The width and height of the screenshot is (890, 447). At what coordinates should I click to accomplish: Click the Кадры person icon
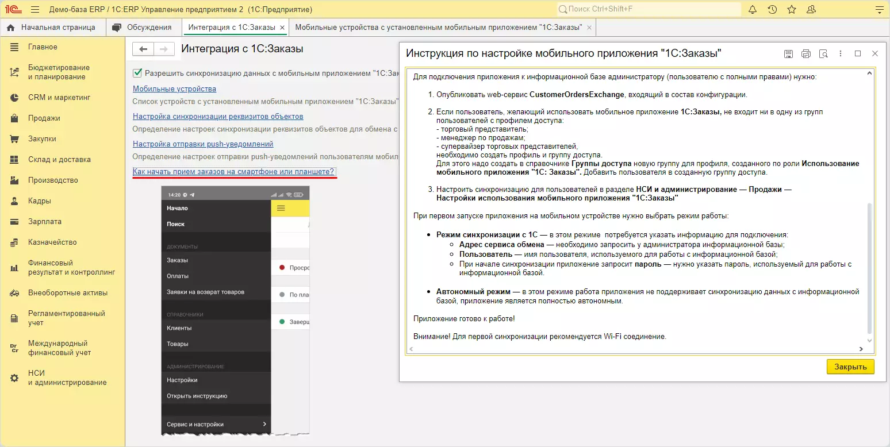(15, 201)
